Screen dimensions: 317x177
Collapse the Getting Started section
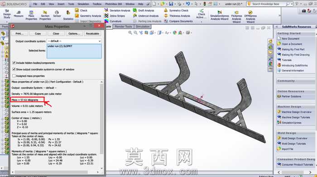[x=296, y=33]
